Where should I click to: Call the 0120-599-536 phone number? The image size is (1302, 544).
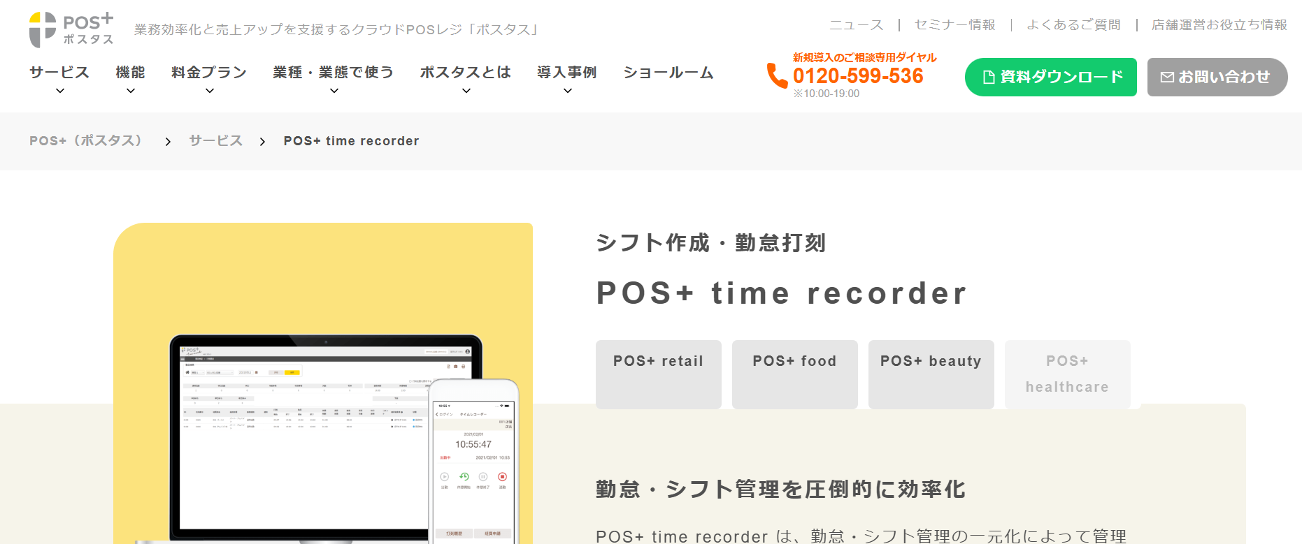click(x=858, y=76)
